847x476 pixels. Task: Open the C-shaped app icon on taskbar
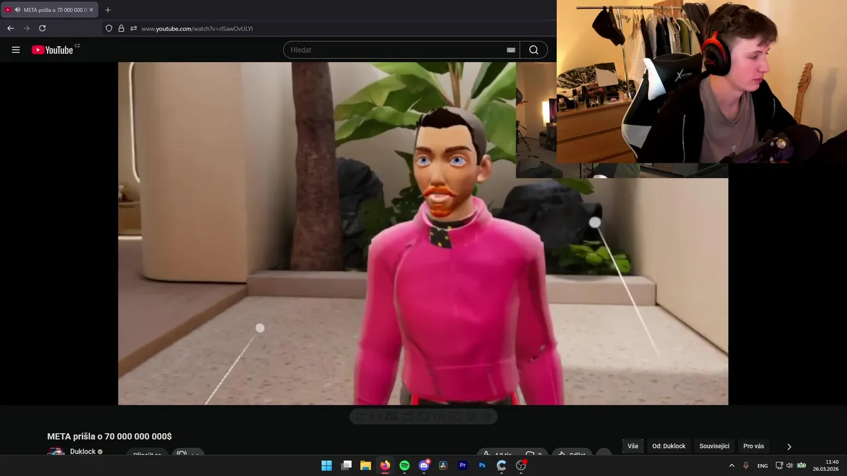coord(502,465)
